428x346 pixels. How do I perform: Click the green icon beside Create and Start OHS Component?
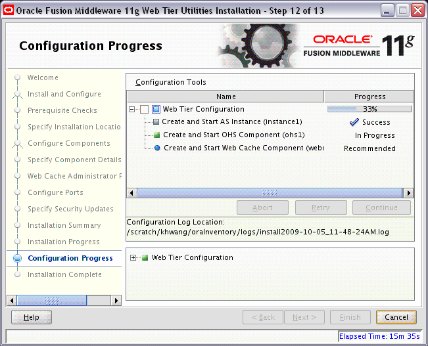pyautogui.click(x=156, y=135)
